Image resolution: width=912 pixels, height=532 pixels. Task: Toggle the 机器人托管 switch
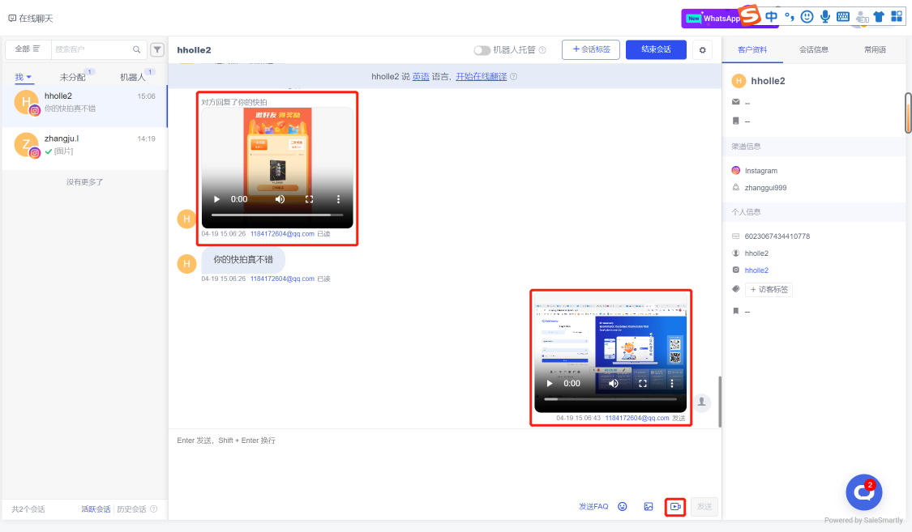(x=482, y=50)
